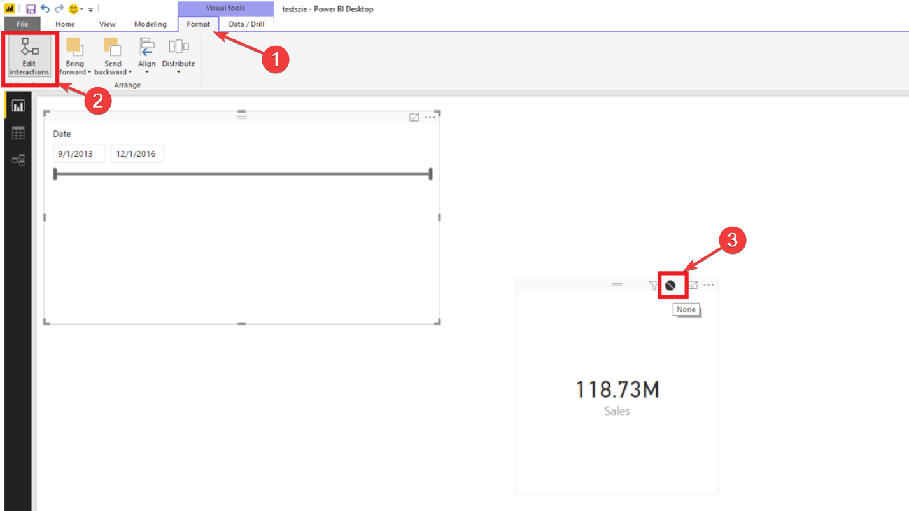
Task: Undo the last action
Action: (x=45, y=9)
